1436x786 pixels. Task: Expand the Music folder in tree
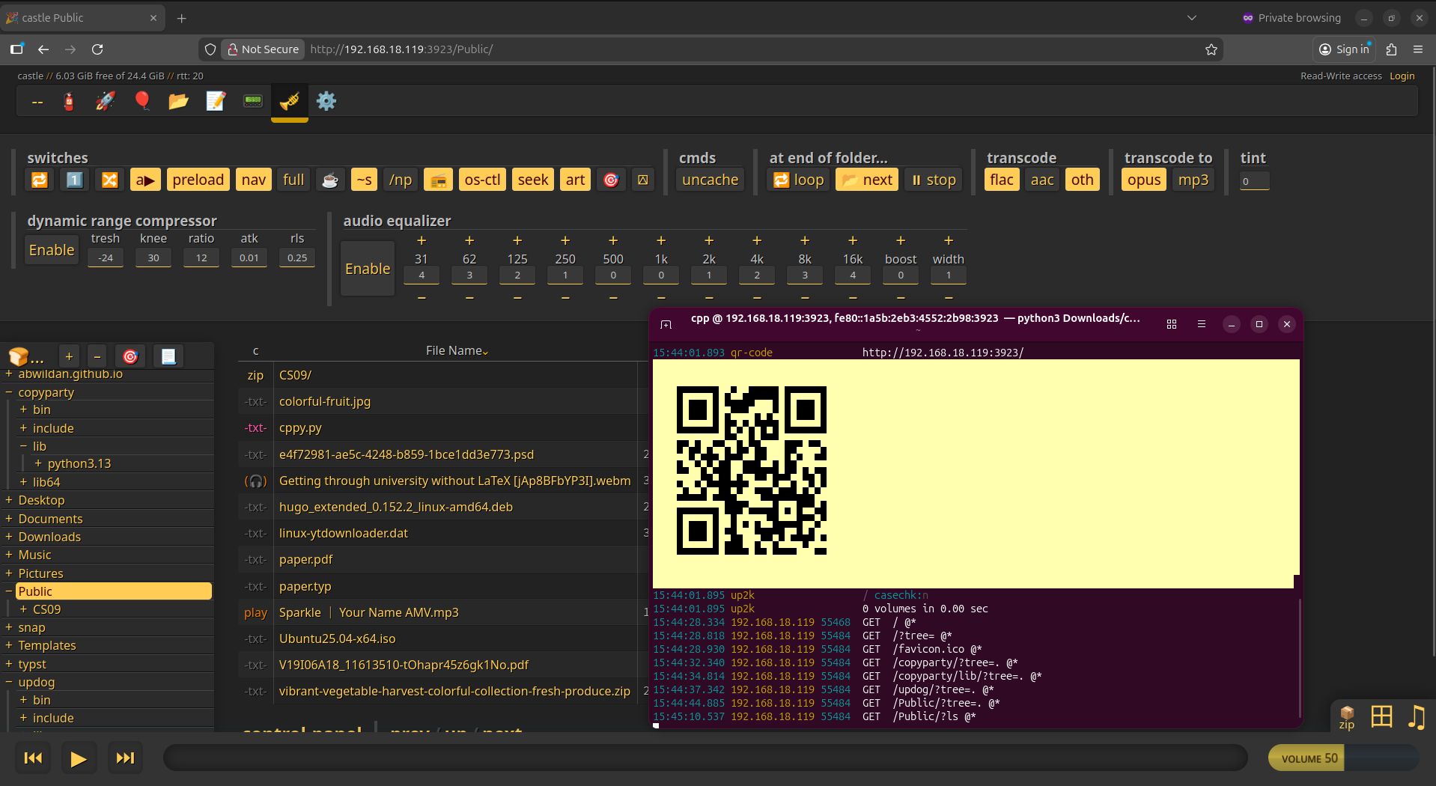(9, 555)
